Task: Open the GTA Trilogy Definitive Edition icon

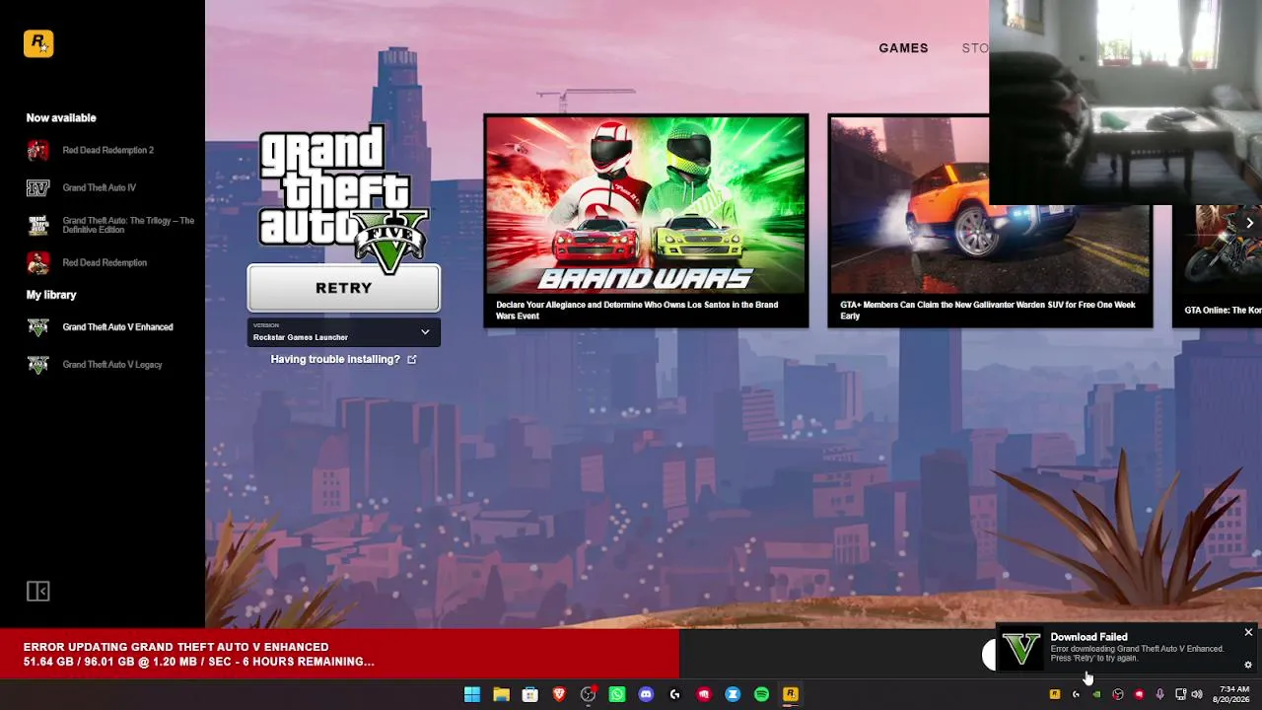Action: pos(37,225)
